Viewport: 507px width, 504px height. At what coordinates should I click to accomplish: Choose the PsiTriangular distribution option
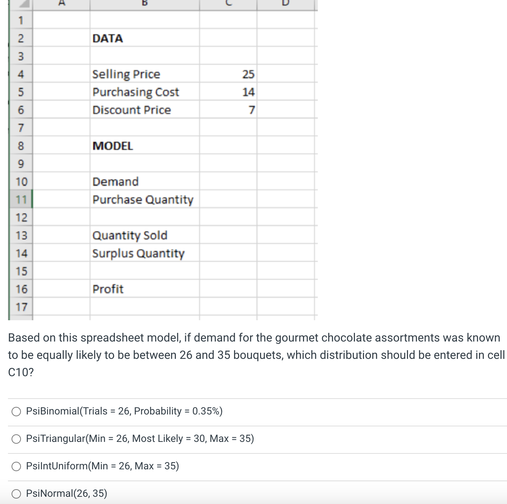pos(16,439)
